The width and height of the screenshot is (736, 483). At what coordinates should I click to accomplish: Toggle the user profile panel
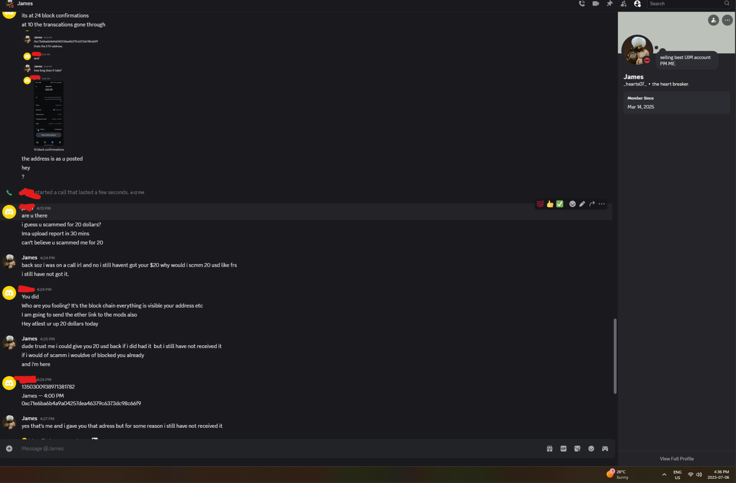637,3
